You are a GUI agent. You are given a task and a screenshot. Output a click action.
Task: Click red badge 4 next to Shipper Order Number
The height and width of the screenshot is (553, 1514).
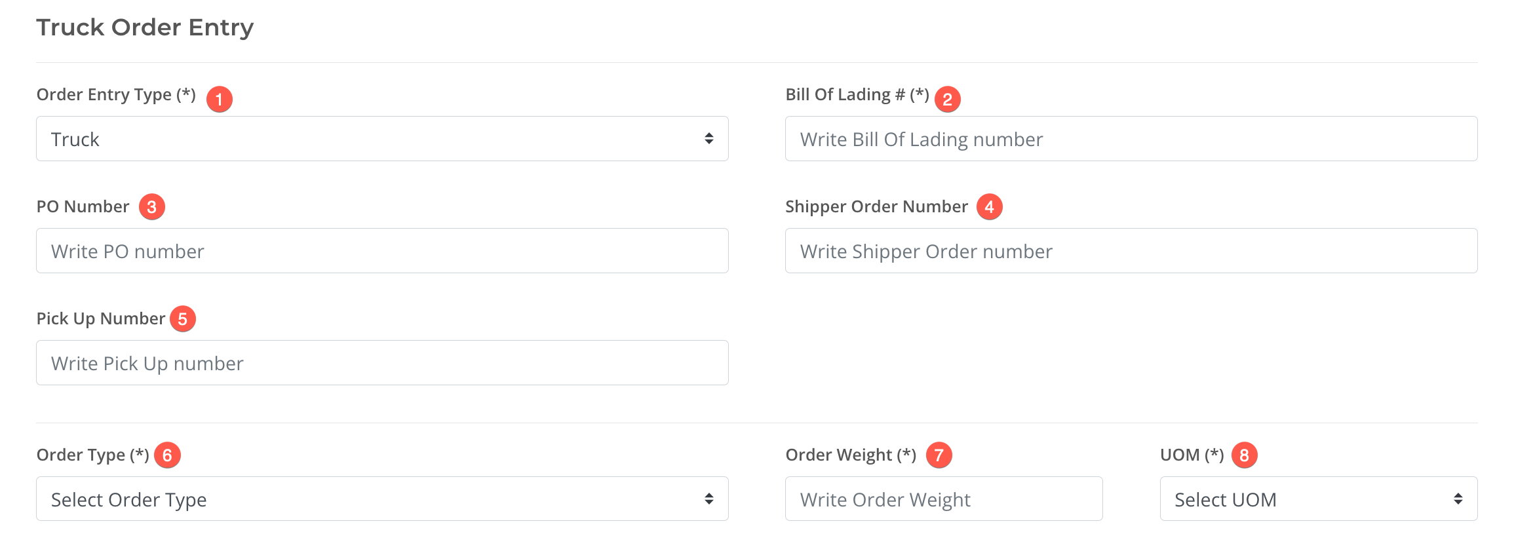click(991, 206)
